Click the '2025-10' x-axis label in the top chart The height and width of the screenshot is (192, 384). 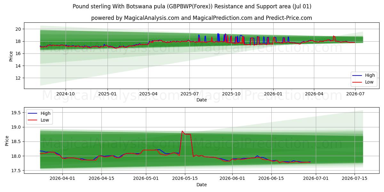coord(231,93)
